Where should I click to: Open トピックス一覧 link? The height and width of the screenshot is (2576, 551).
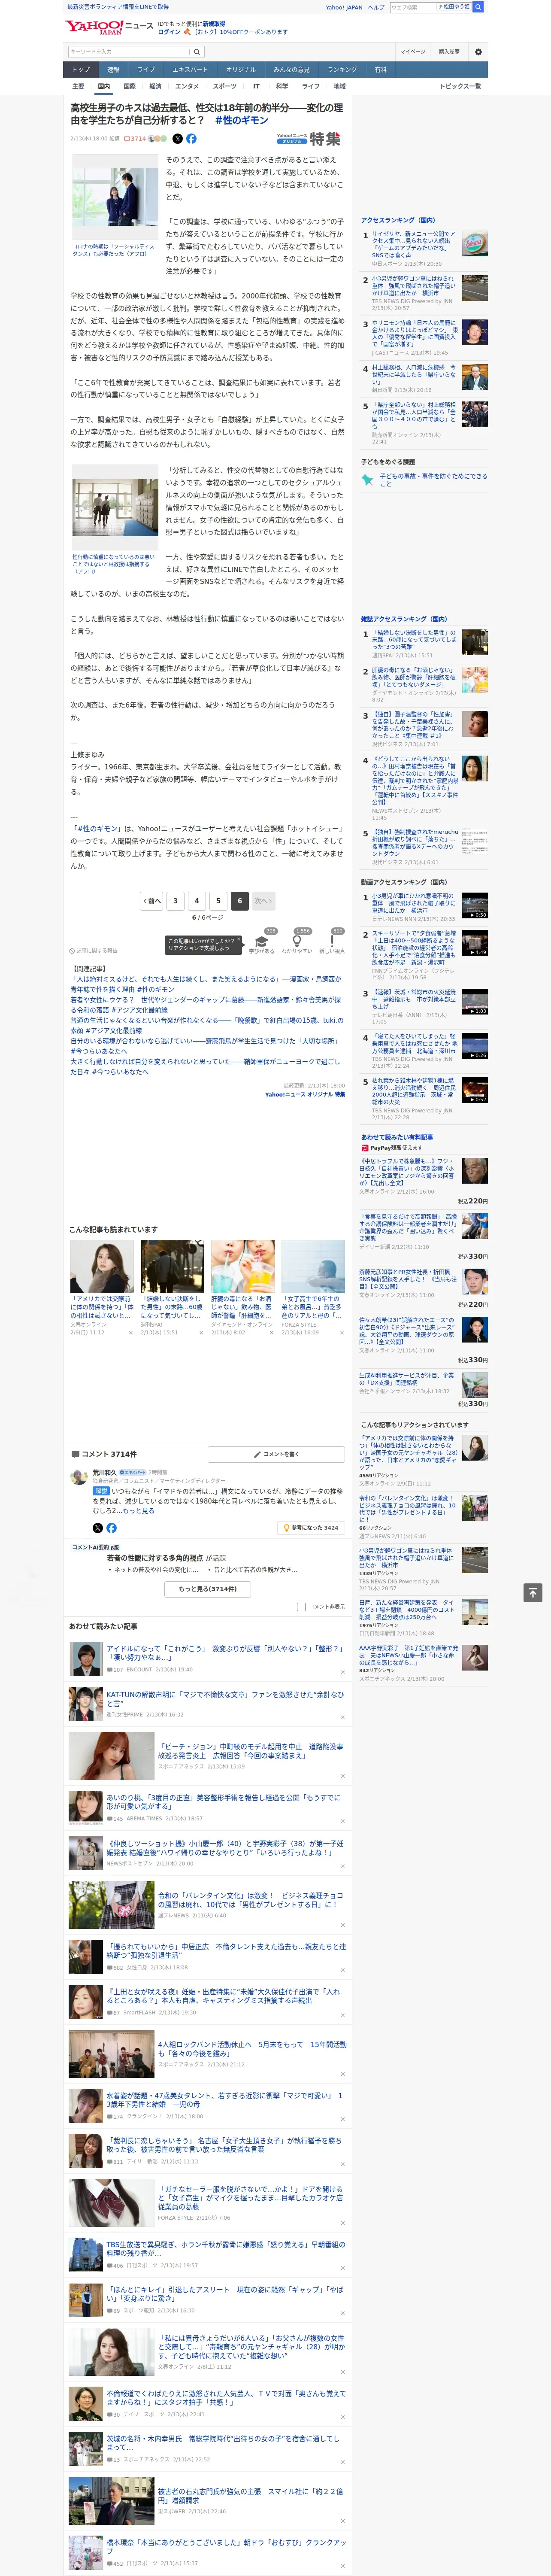460,86
